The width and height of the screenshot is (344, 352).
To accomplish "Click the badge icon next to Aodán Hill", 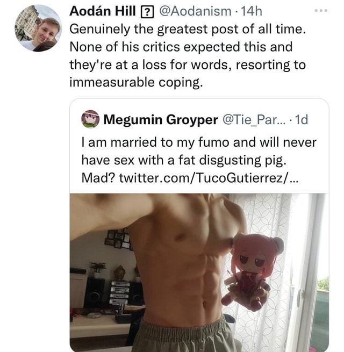I will point(147,12).
